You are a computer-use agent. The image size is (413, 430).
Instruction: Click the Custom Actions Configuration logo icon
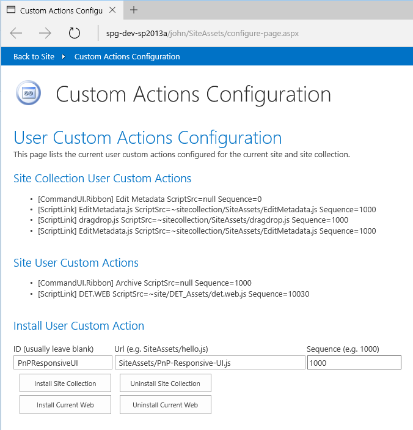click(x=27, y=93)
